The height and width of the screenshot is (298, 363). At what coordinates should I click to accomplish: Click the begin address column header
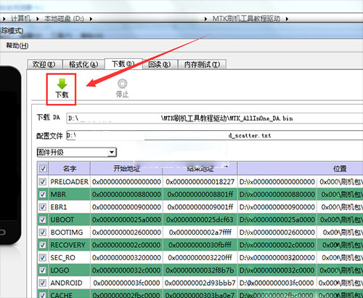[x=126, y=169]
